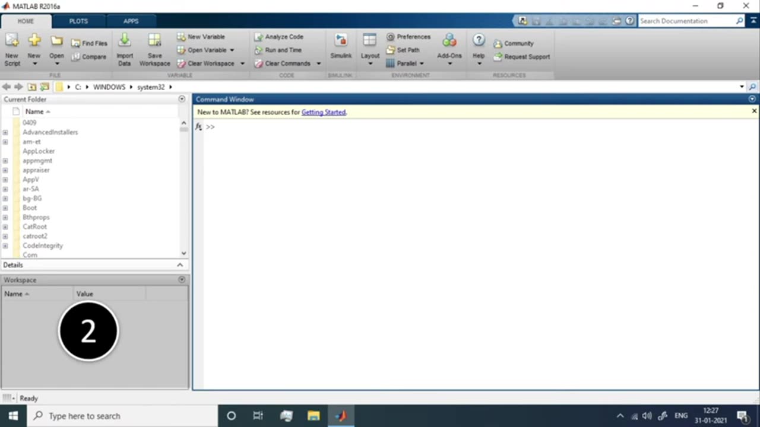Click the system32 path segment
Screen dimensions: 760x427
[x=151, y=87]
